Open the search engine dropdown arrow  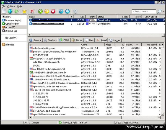pyautogui.click(x=164, y=11)
